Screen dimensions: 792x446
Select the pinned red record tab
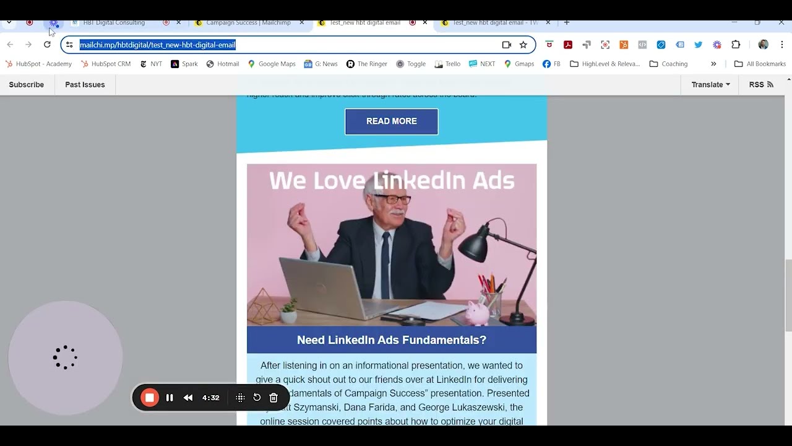pyautogui.click(x=29, y=22)
